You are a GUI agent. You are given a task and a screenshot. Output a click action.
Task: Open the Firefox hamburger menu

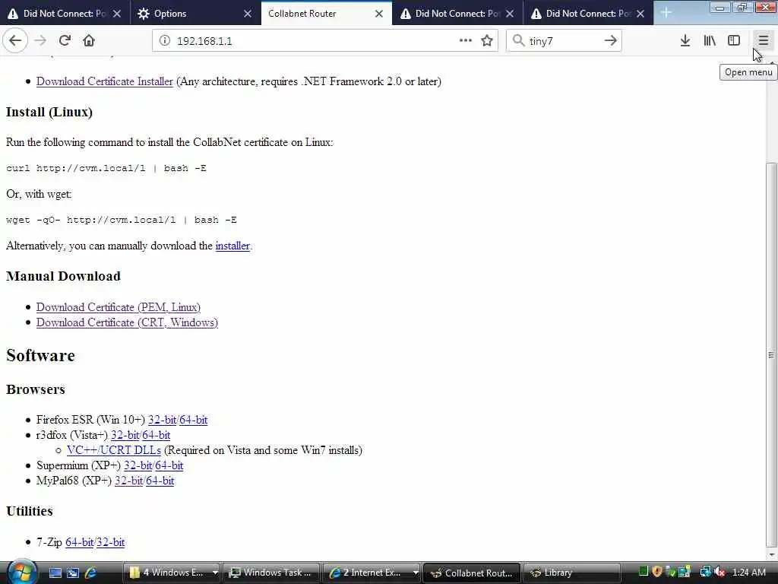[763, 41]
